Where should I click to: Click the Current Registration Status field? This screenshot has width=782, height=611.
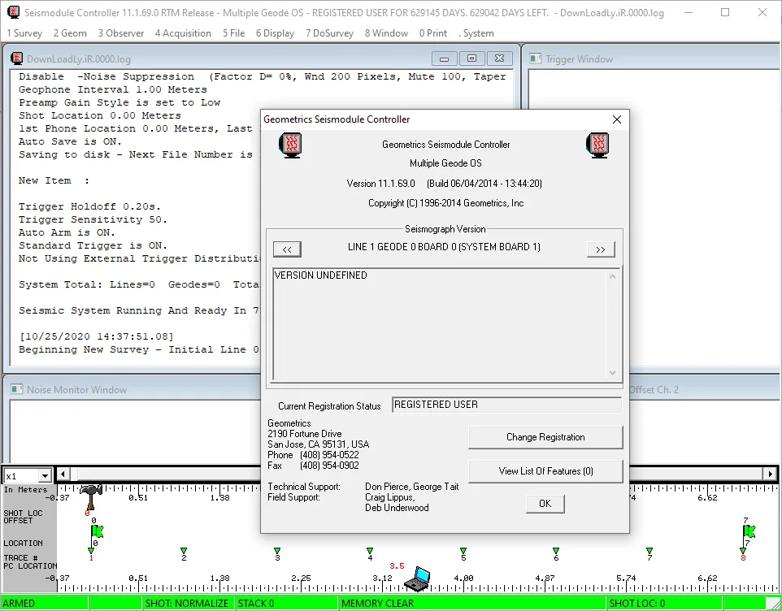506,405
